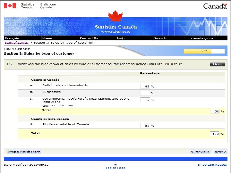Click the question 12 text
231x173 pixels.
coord(100,64)
